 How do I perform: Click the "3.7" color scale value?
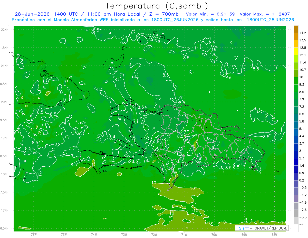(x=302, y=143)
